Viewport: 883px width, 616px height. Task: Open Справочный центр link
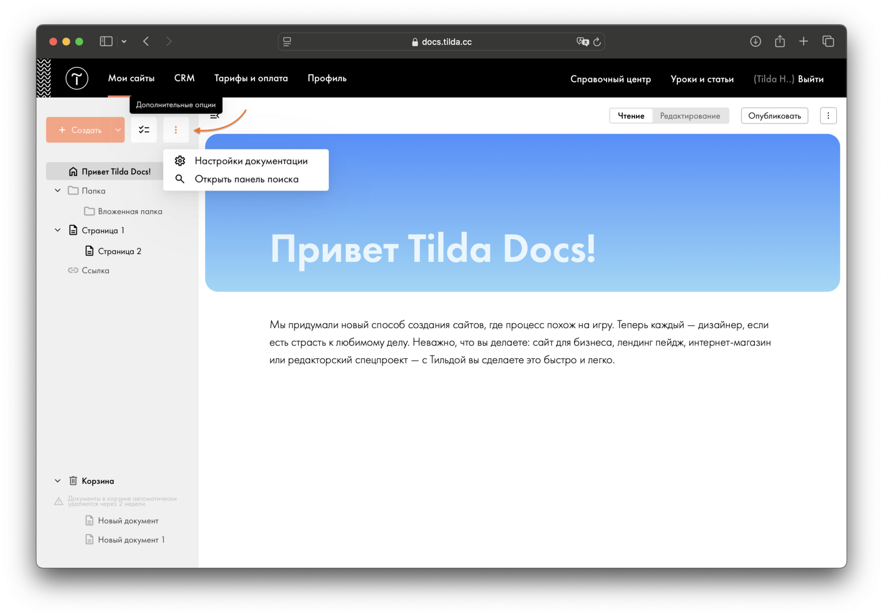pyautogui.click(x=611, y=79)
